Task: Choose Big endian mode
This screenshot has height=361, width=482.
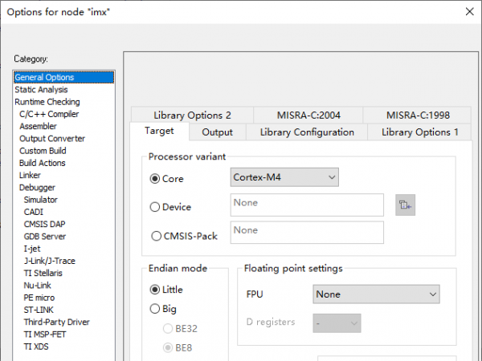Action: click(156, 308)
